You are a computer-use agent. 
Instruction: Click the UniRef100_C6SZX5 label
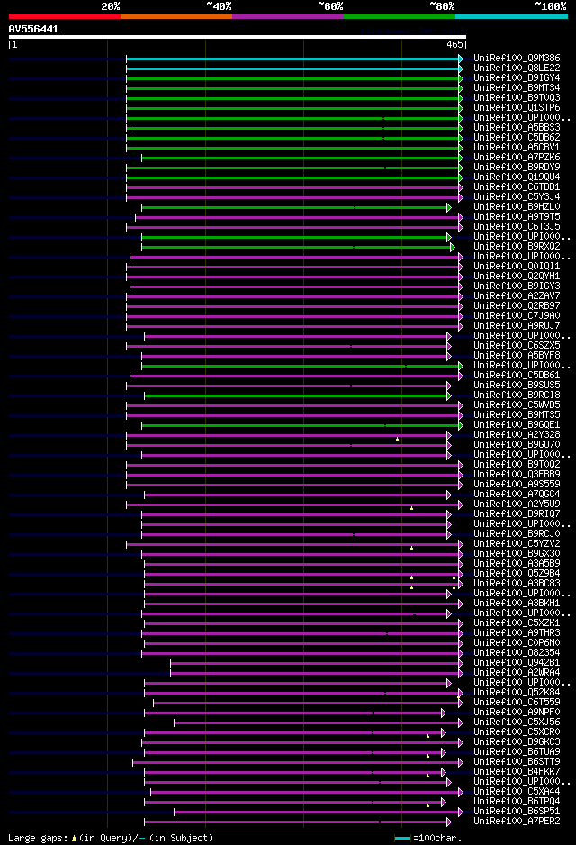pos(517,345)
